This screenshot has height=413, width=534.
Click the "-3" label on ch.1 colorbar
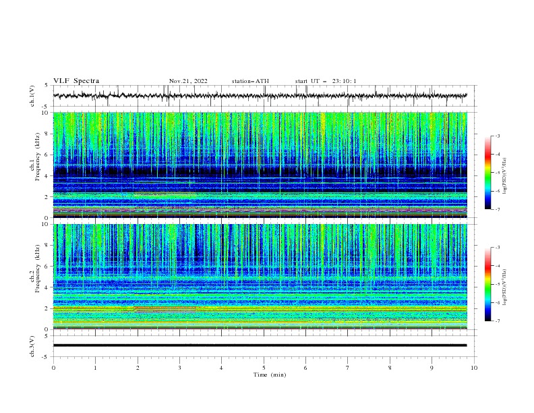[497, 136]
